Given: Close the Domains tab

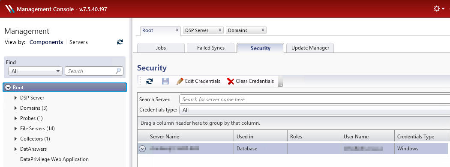Looking at the screenshot, I should (263, 30).
